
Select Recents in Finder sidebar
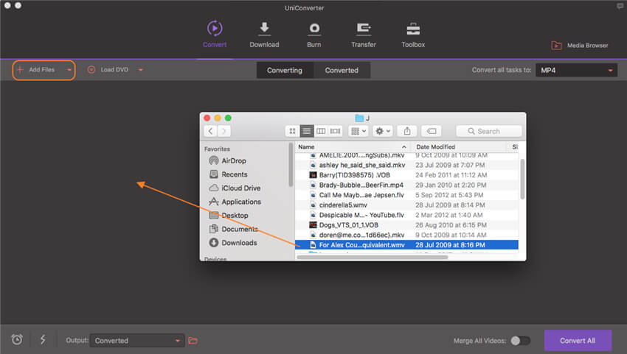coord(229,174)
